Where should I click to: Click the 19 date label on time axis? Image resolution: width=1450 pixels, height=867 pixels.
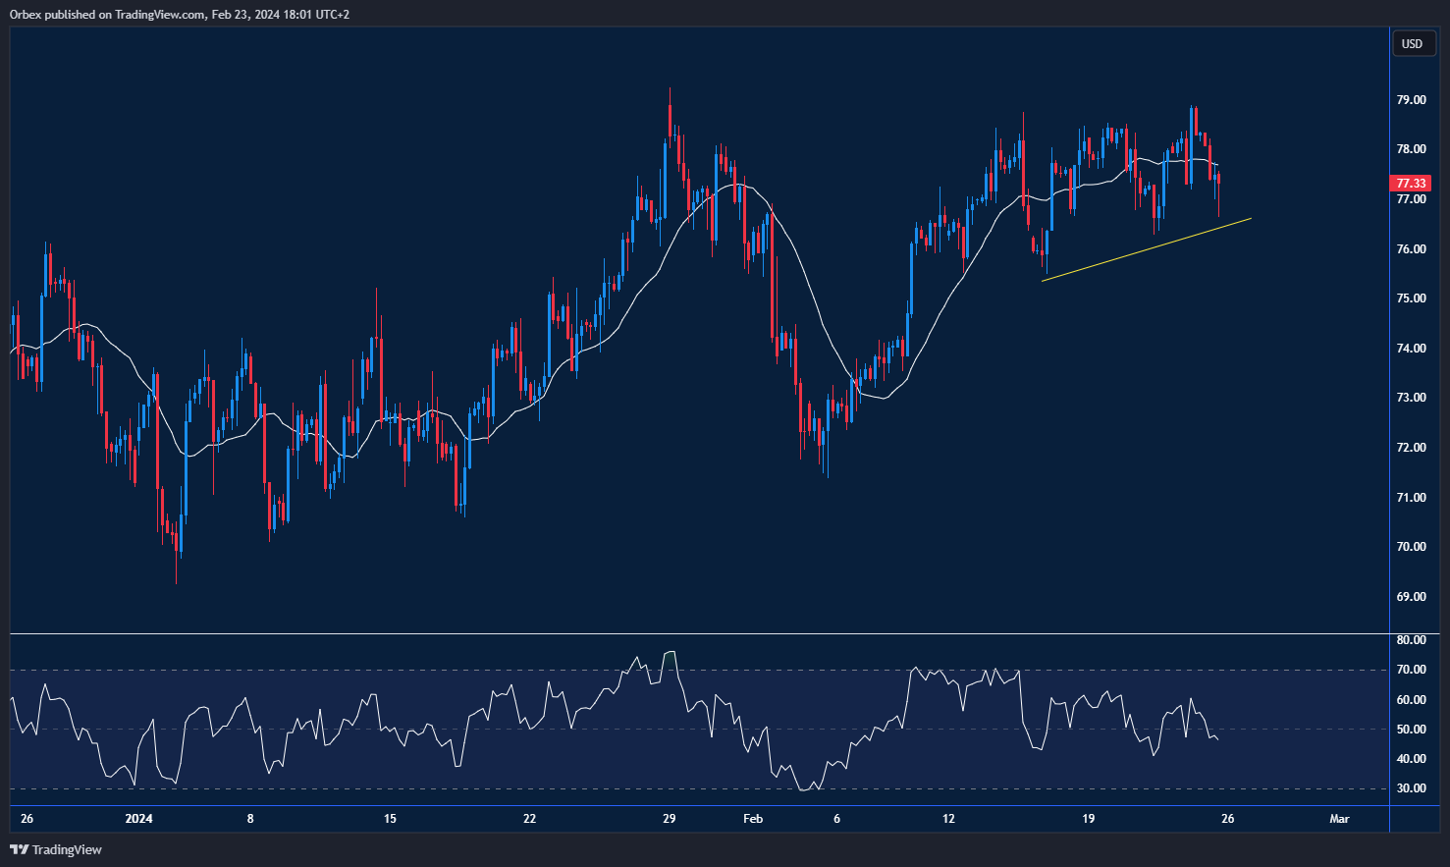click(1089, 818)
